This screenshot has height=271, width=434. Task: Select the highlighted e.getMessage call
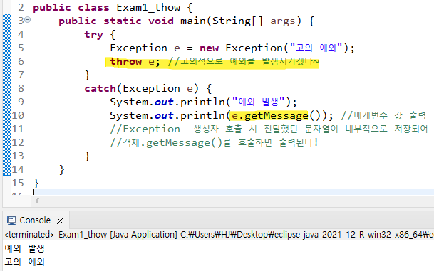point(269,115)
